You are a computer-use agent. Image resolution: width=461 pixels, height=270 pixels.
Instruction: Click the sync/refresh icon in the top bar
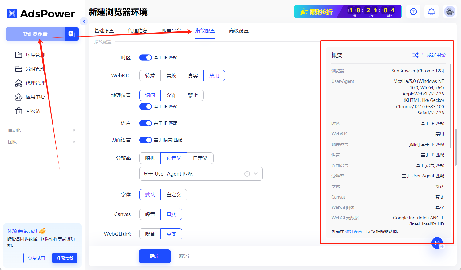coord(413,11)
